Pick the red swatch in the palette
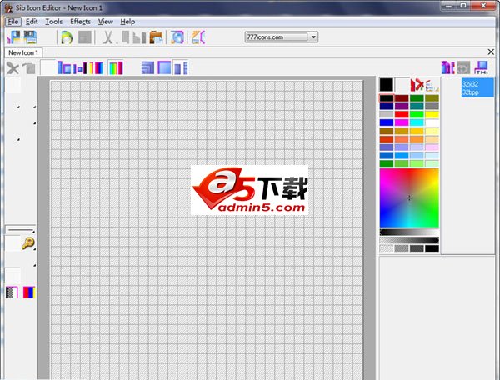 point(402,114)
